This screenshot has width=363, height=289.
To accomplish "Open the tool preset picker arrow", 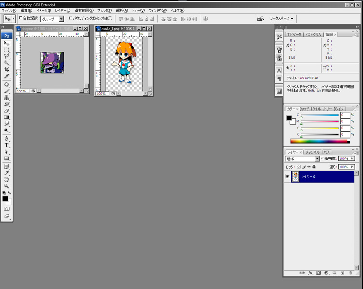I will [13, 19].
